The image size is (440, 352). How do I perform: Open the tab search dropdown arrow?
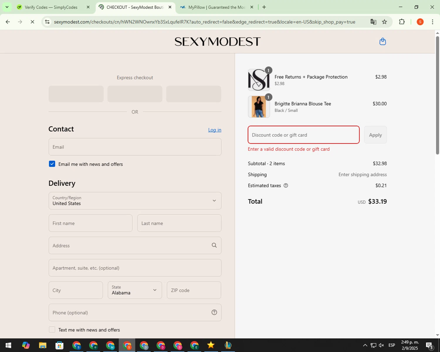tap(7, 7)
